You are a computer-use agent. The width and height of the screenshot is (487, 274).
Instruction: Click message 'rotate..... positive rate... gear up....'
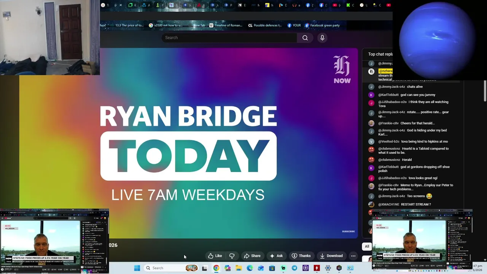click(x=414, y=114)
